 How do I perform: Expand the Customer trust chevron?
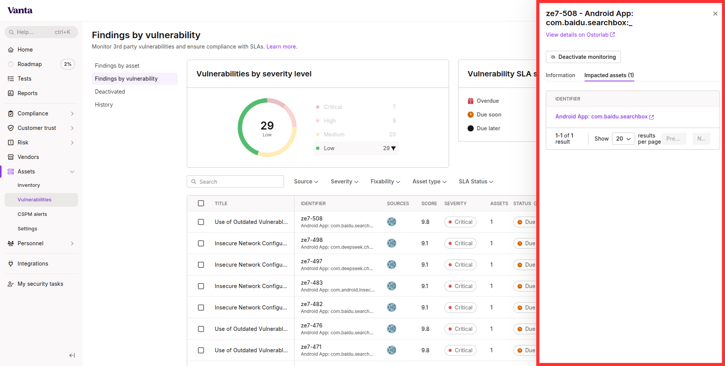tap(72, 128)
